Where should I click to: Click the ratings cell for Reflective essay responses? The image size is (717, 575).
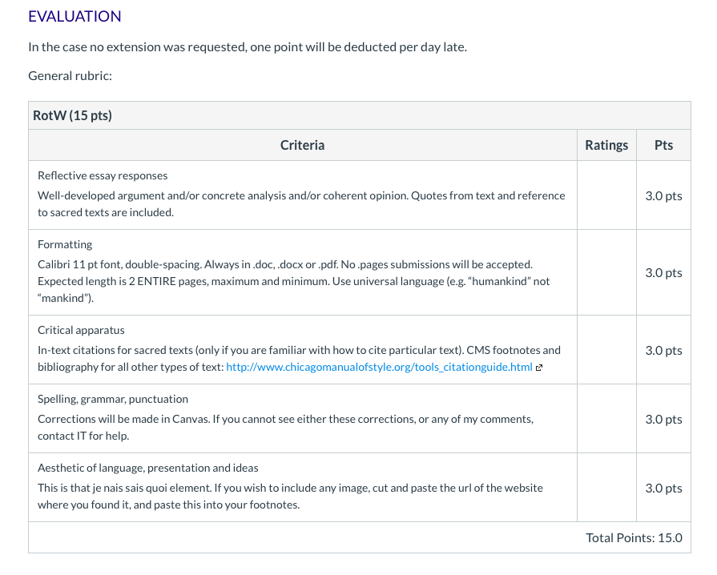(x=606, y=195)
